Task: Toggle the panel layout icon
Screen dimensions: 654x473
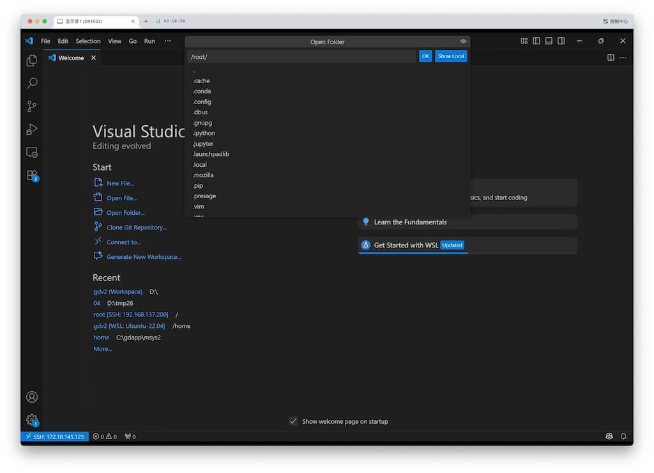Action: pos(548,40)
